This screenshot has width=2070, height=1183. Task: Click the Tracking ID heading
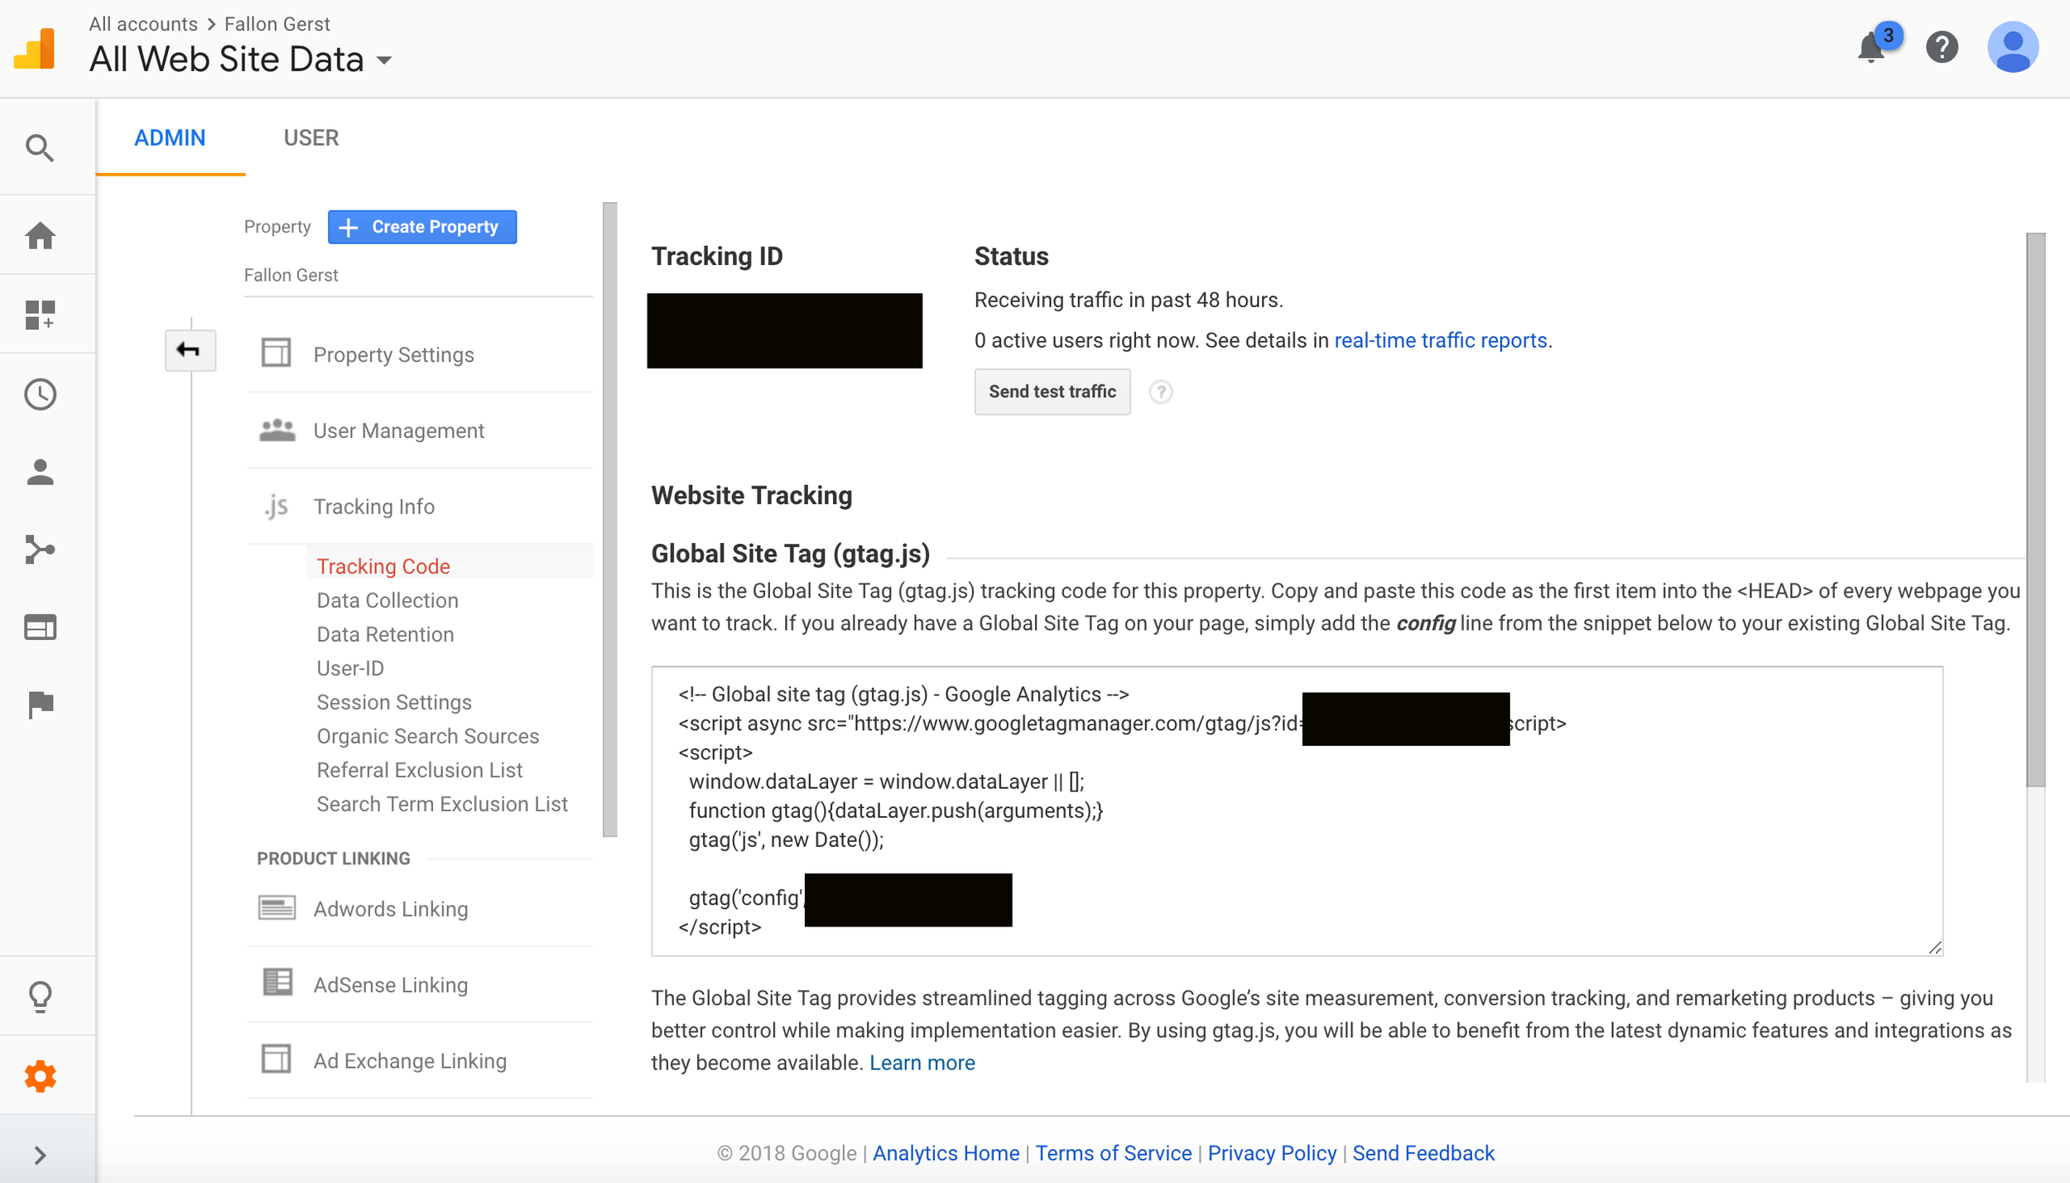tap(716, 257)
